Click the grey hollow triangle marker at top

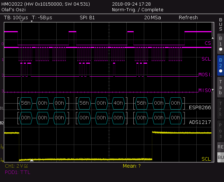pyautogui.click(x=21, y=21)
